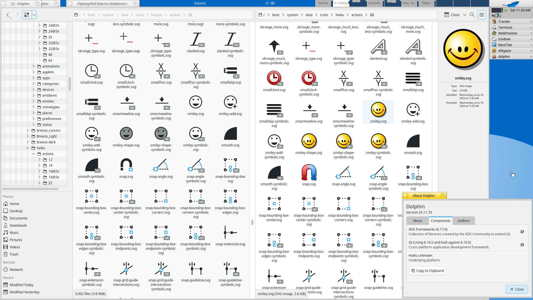Open Downloads in Places panel

(18, 225)
